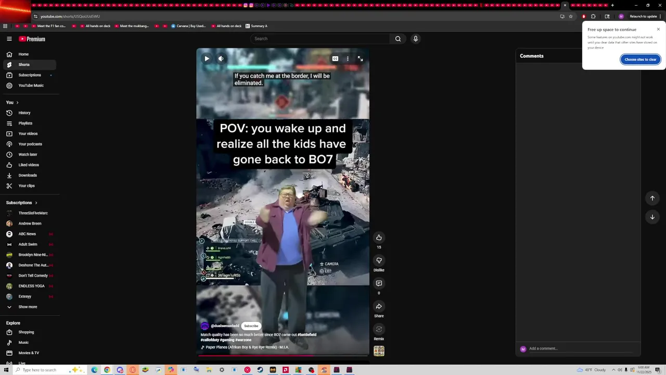Like the Short with thumbs up
Viewport: 666px width, 375px height.
pyautogui.click(x=379, y=238)
